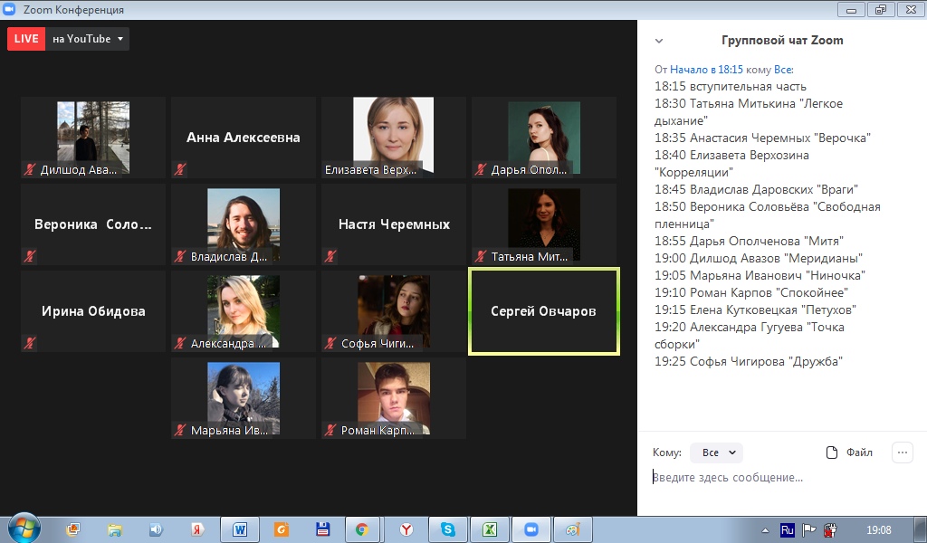
Task: Select Софья Чиги participant photo thumbnail
Action: point(394,311)
